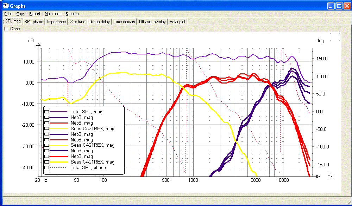
Task: Open the Export menu
Action: click(35, 14)
